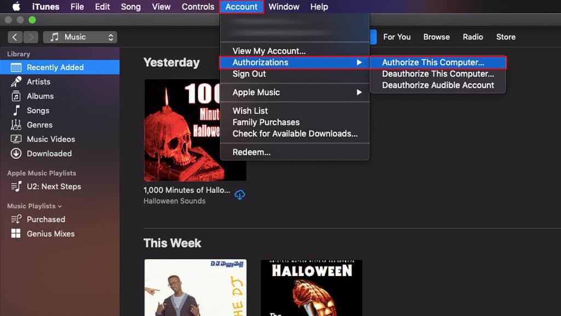Select Recently Added in Library sidebar
Screen dimensions: 561x316
60,67
